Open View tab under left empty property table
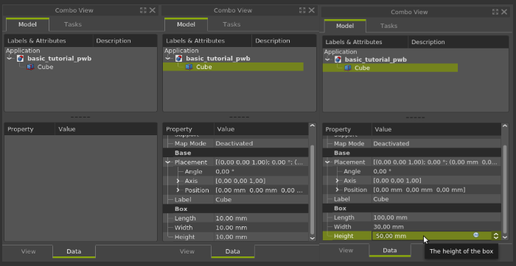 click(28, 251)
